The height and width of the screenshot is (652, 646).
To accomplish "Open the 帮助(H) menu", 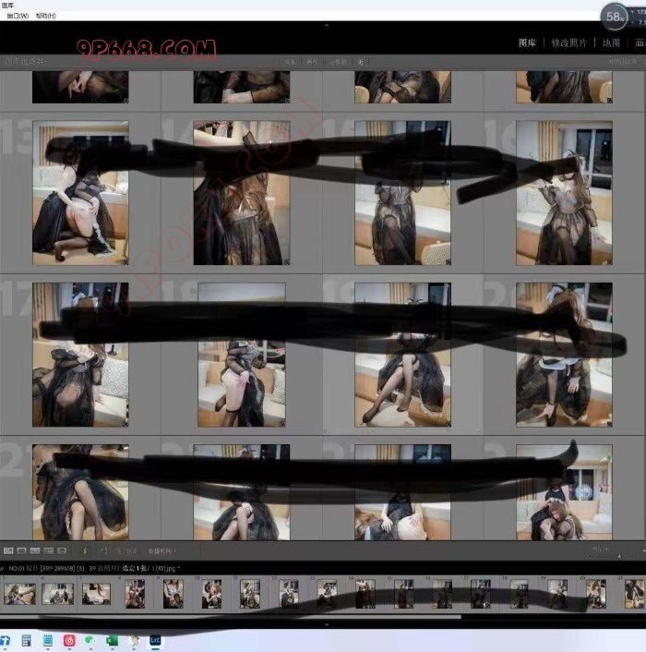I will click(45, 16).
